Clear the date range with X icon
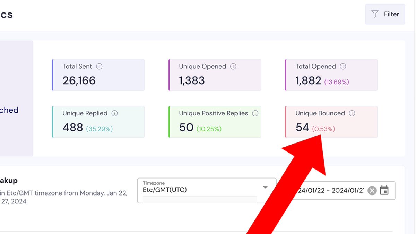 pos(372,191)
